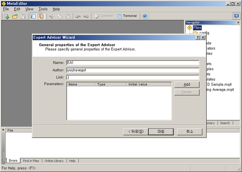Viewport: 242px width, 172px height.
Task: Click the MetaEditor title bar icon
Action: [x=4, y=4]
